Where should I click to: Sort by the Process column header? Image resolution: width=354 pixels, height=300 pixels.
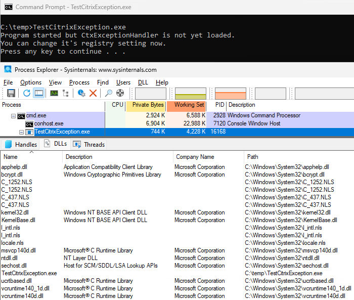coord(53,105)
